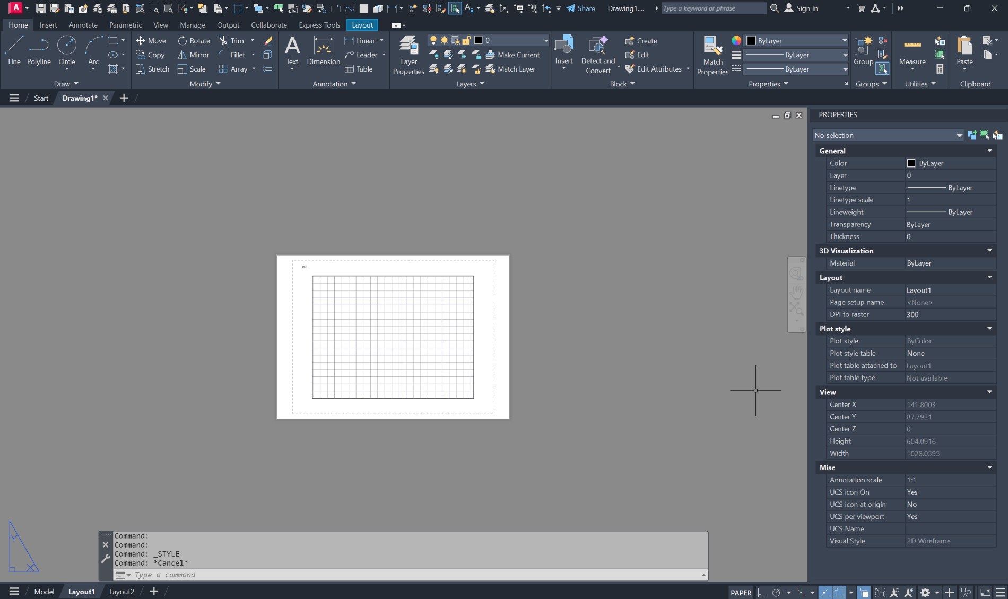The height and width of the screenshot is (599, 1008).
Task: Click Sign In button
Action: pos(801,8)
